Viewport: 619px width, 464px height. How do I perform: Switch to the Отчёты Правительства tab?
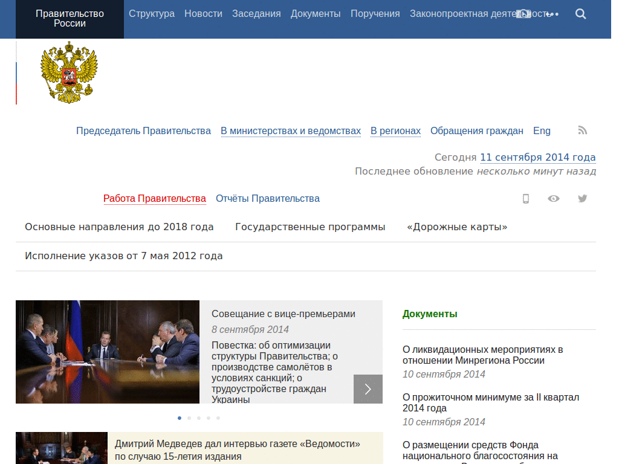[x=268, y=198]
